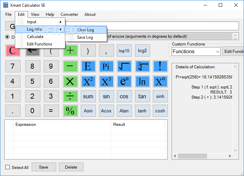
Task: Click the green divide key
Action: click(70, 96)
